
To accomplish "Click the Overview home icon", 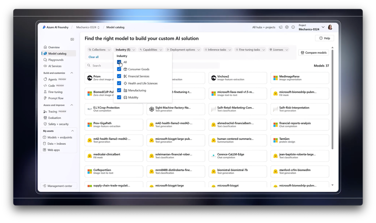I will coord(45,47).
